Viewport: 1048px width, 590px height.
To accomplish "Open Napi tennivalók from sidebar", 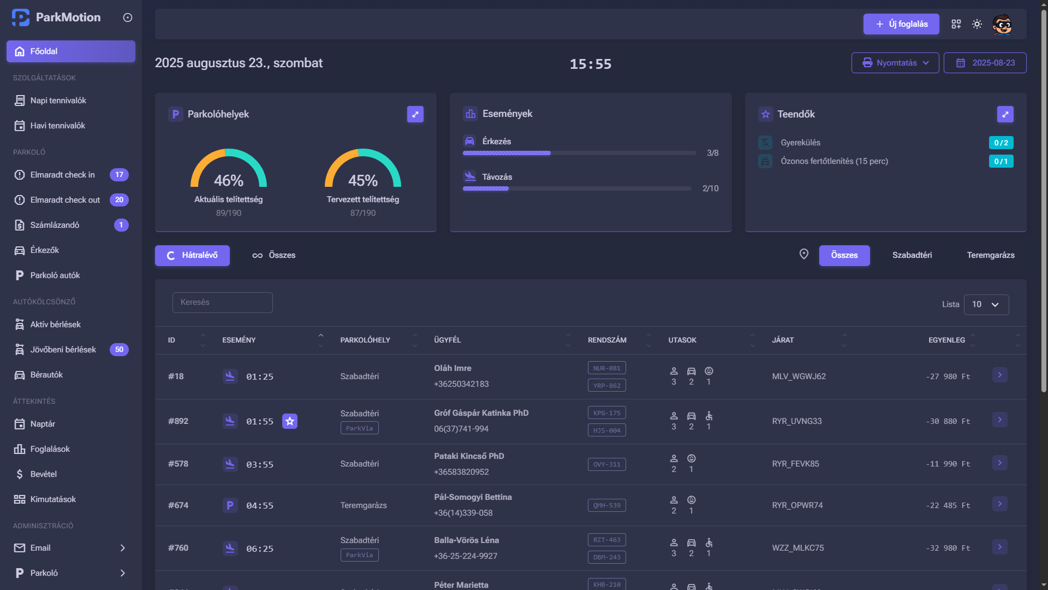I will click(58, 101).
